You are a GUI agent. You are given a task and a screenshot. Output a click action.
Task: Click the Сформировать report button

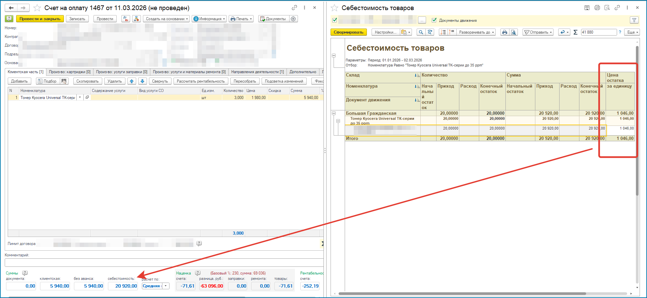click(x=348, y=32)
